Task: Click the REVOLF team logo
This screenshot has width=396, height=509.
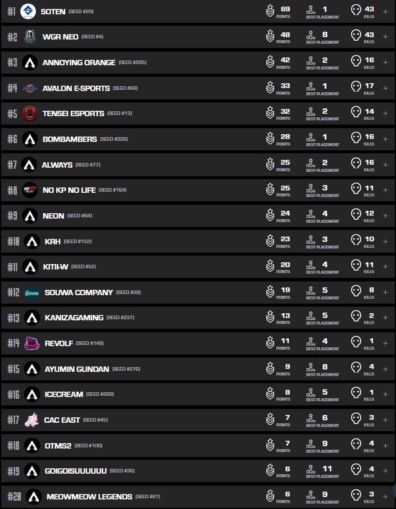Action: (32, 343)
